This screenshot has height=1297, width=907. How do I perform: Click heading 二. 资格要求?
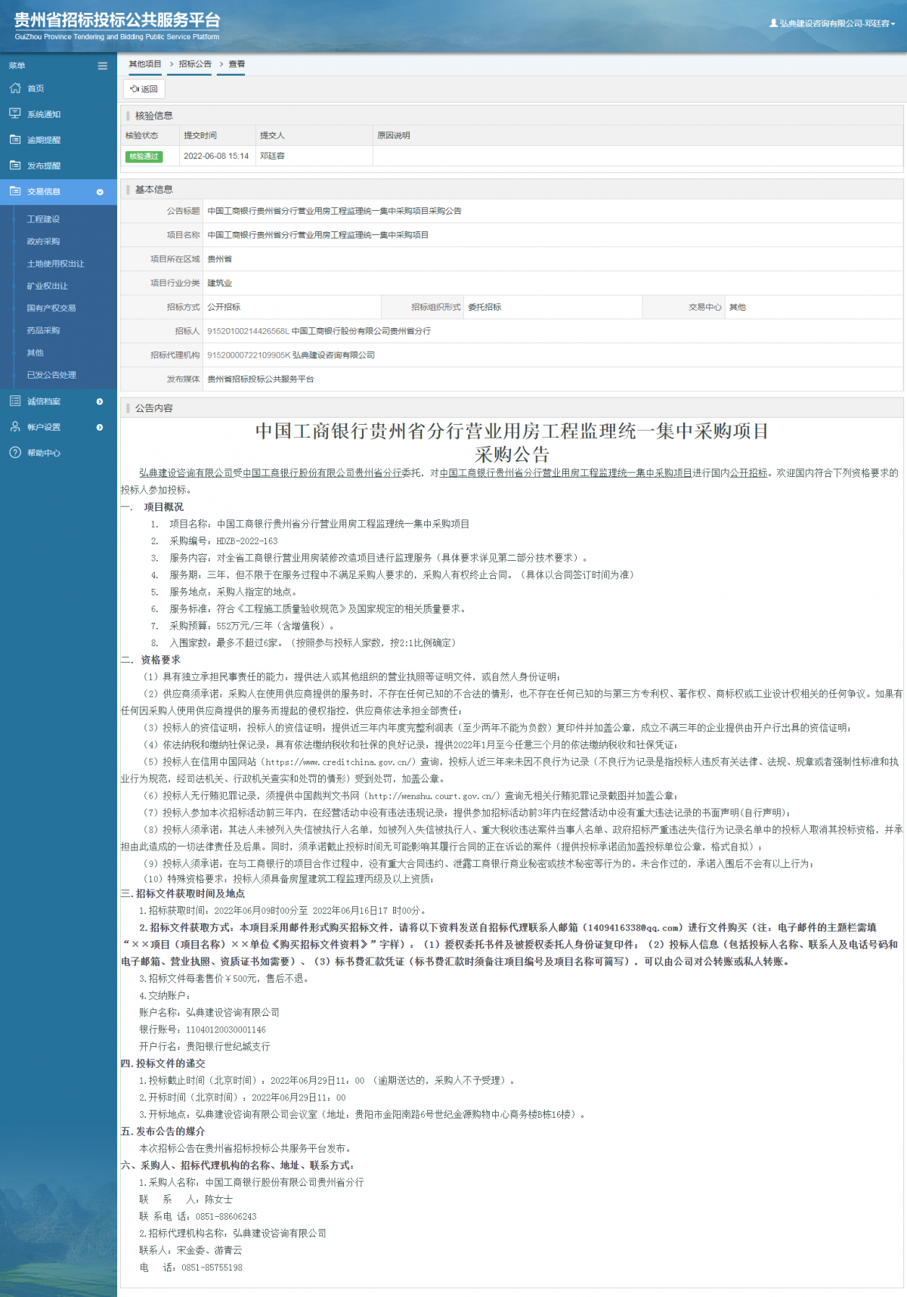pyautogui.click(x=150, y=660)
